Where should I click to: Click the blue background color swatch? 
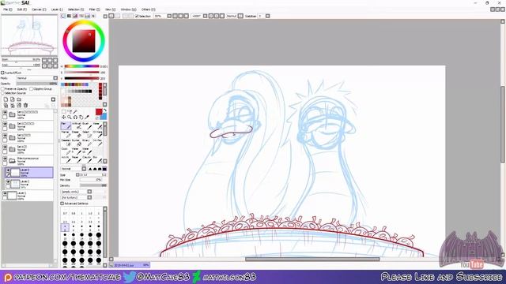point(104,116)
